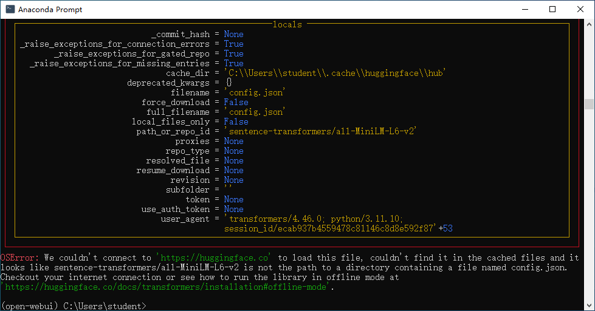Close the Anaconda Prompt window

tap(580, 9)
